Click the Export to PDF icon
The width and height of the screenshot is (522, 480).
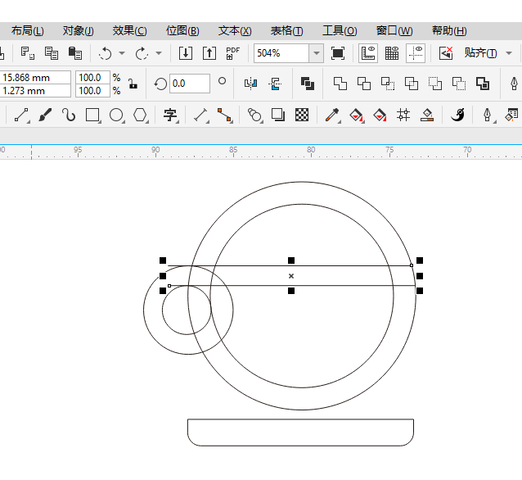(232, 53)
